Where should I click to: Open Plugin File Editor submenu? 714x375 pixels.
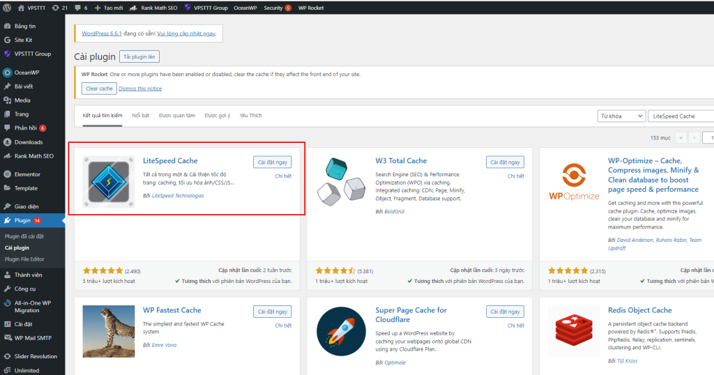tap(24, 259)
